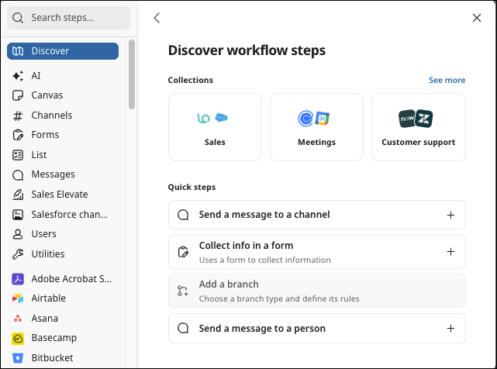Click 'Choose a branch type and define its rules'

pyautogui.click(x=279, y=299)
